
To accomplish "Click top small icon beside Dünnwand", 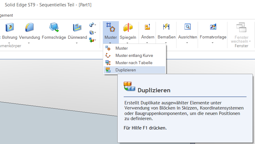I will (x=92, y=25).
